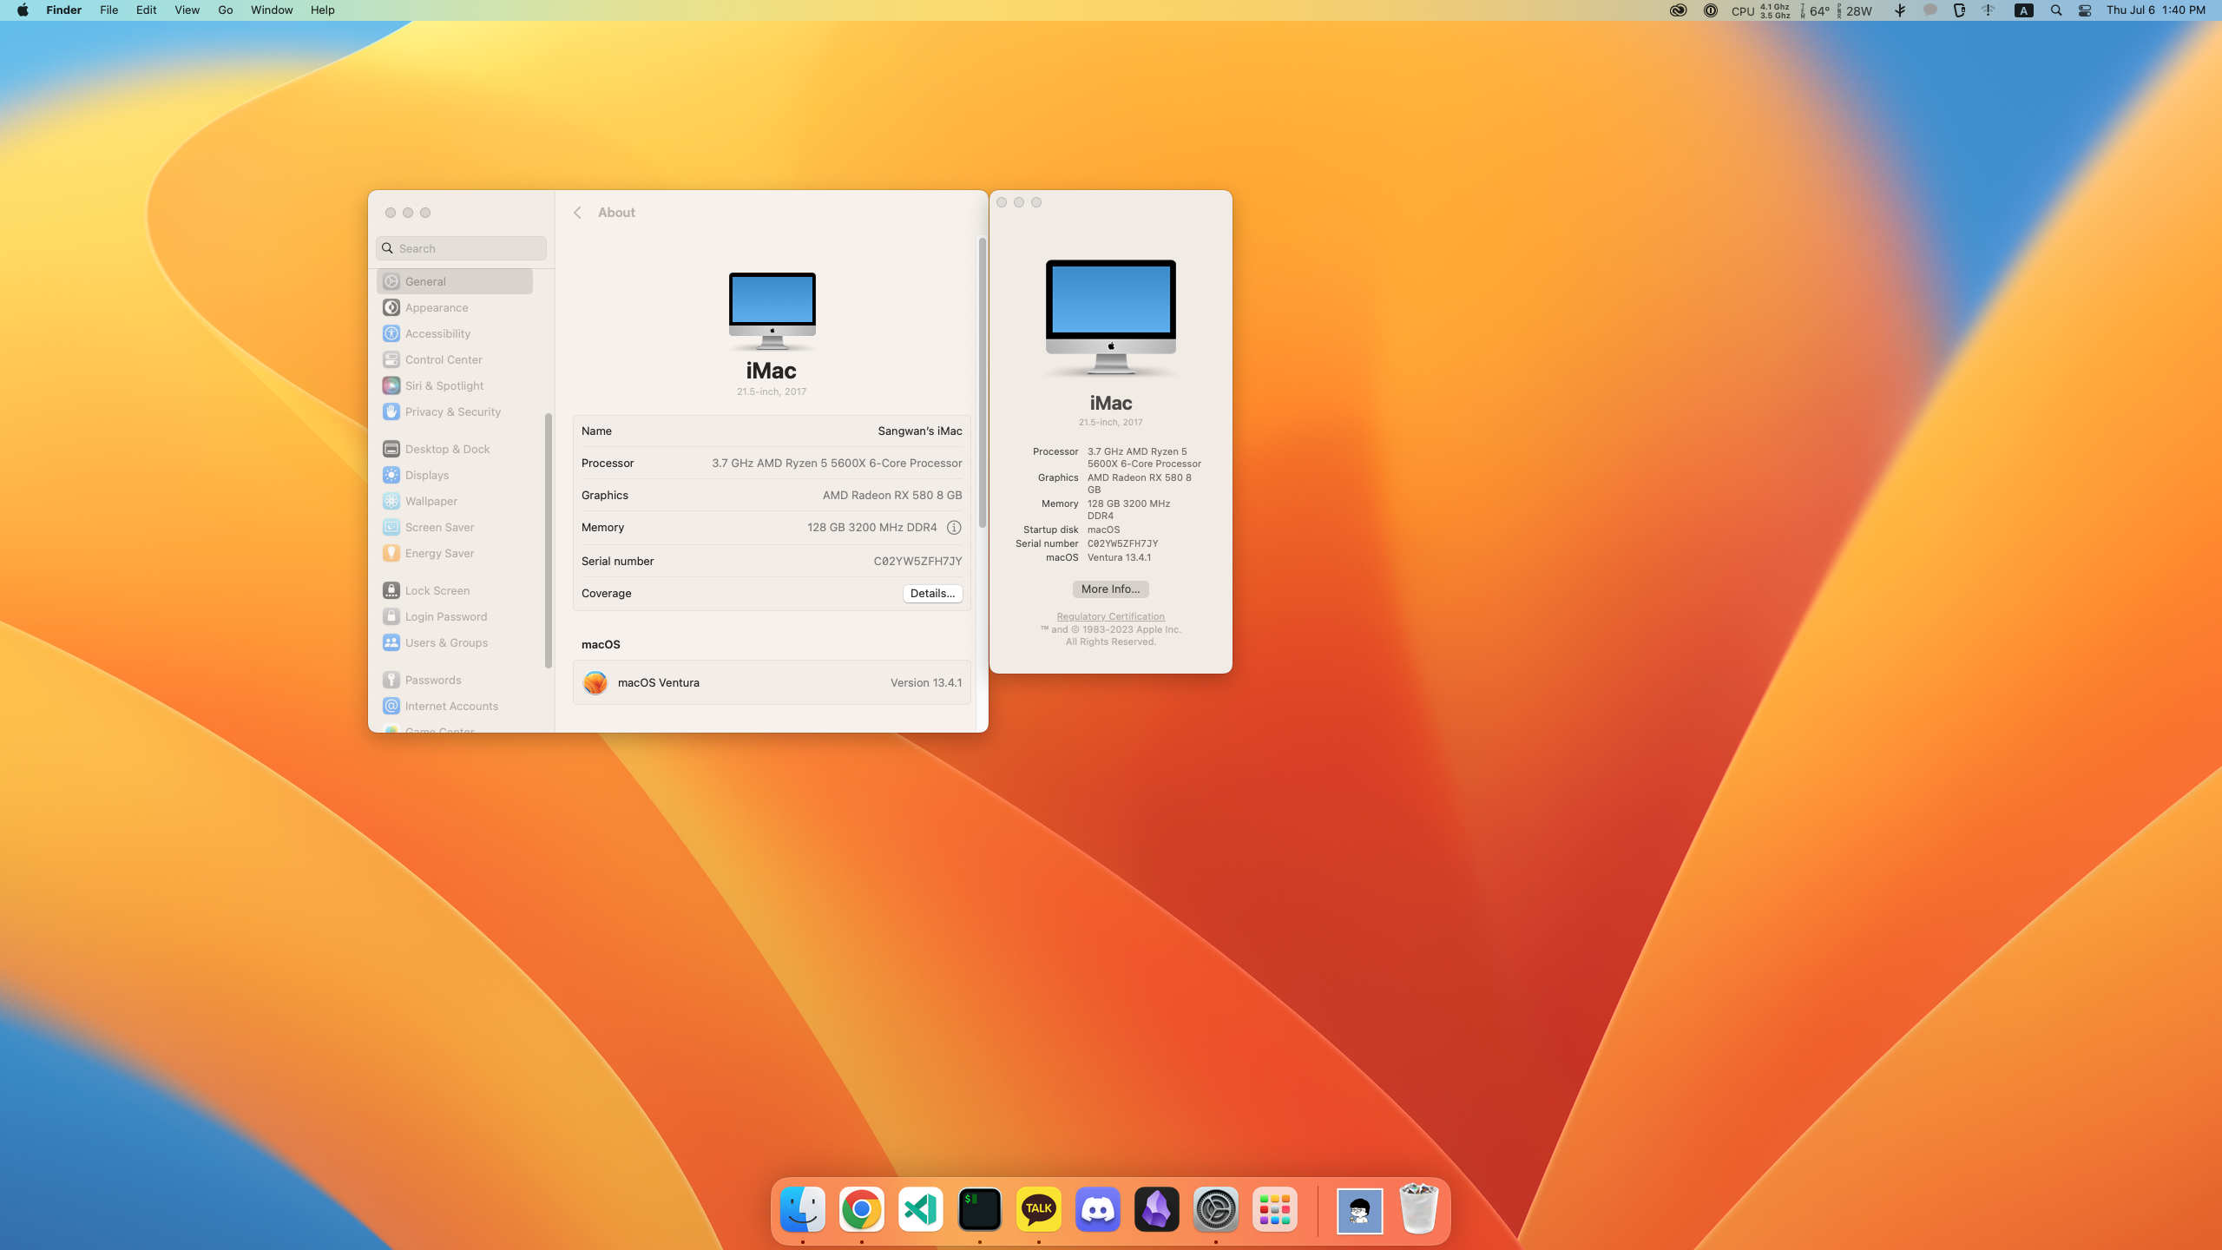The width and height of the screenshot is (2222, 1250).
Task: Open the Edit menu
Action: 146,10
